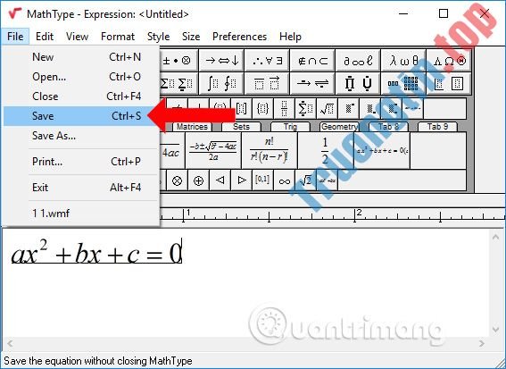Insert square root of 2 expression
The image size is (506, 369).
pyautogui.click(x=305, y=180)
